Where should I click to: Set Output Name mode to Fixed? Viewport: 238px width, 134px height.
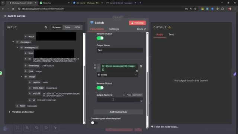click(x=129, y=95)
